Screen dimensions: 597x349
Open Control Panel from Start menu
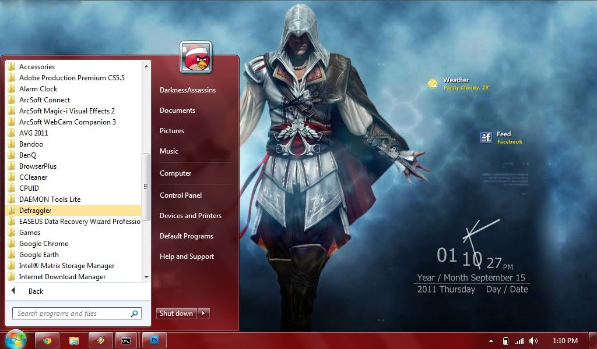coord(181,195)
